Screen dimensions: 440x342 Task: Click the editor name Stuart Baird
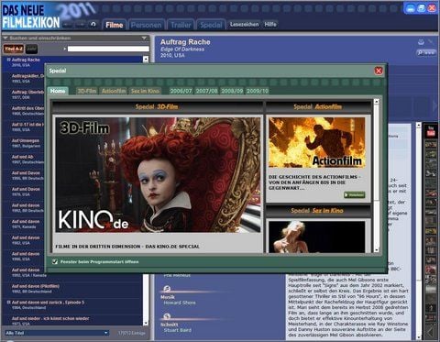(177, 330)
